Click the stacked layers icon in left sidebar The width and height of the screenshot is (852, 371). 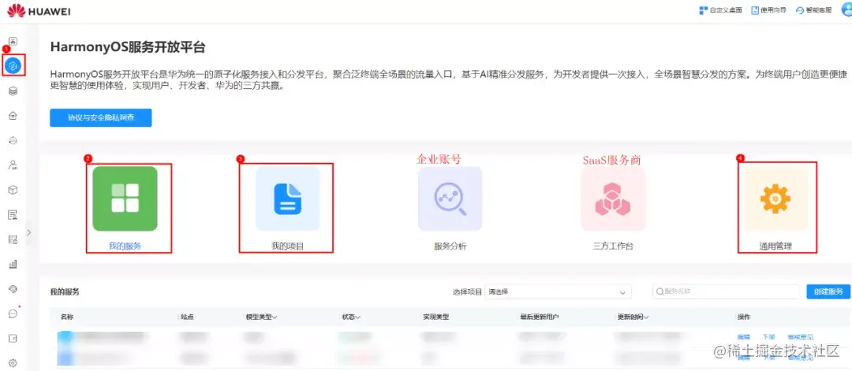pos(13,91)
